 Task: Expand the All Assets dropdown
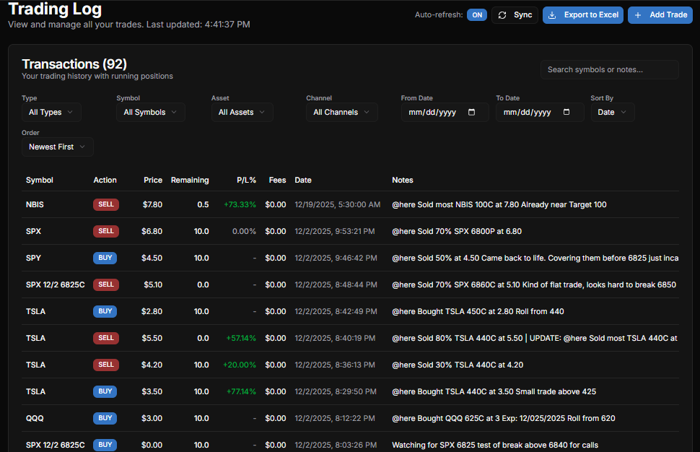(x=242, y=112)
